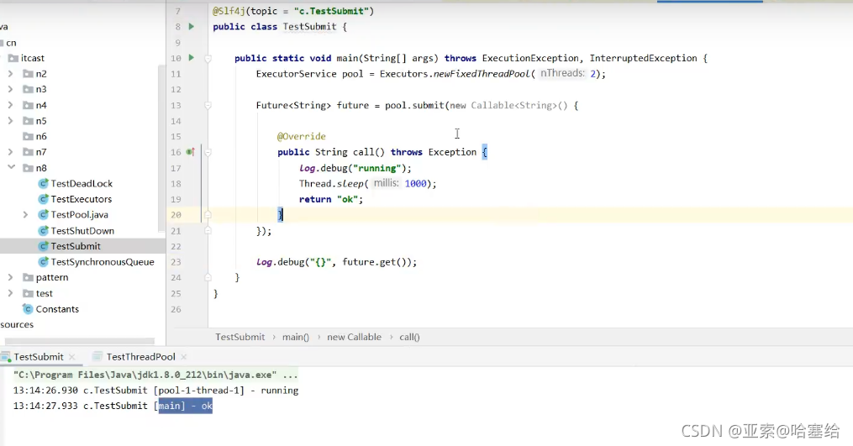
Task: Click the nThreads parameter hint
Action: click(x=562, y=73)
